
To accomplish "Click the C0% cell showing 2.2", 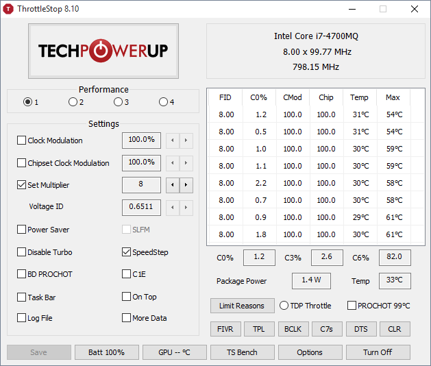I will tap(261, 183).
